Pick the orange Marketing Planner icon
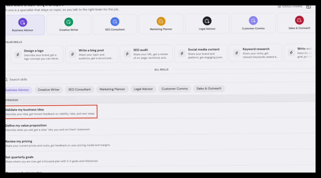This screenshot has height=178, width=321. (x=161, y=21)
